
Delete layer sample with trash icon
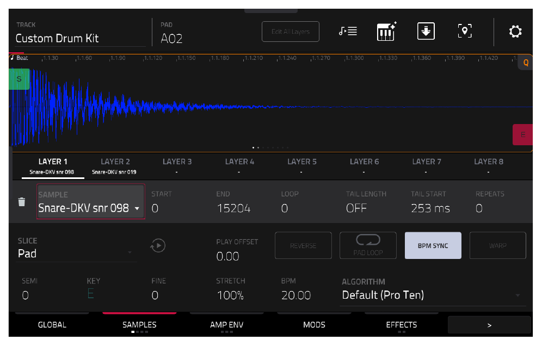(x=21, y=201)
